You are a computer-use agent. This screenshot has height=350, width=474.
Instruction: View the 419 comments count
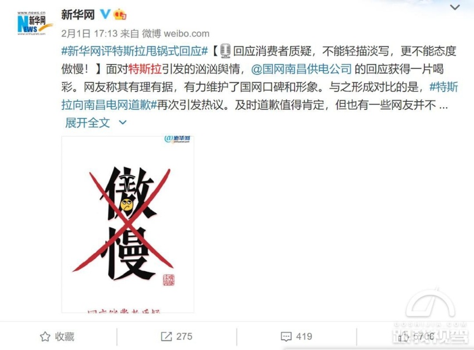pyautogui.click(x=304, y=337)
